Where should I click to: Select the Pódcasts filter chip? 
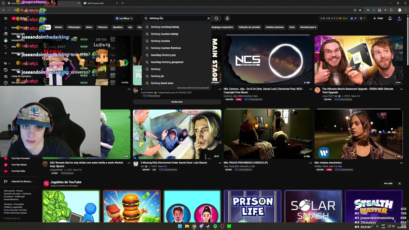point(102,27)
